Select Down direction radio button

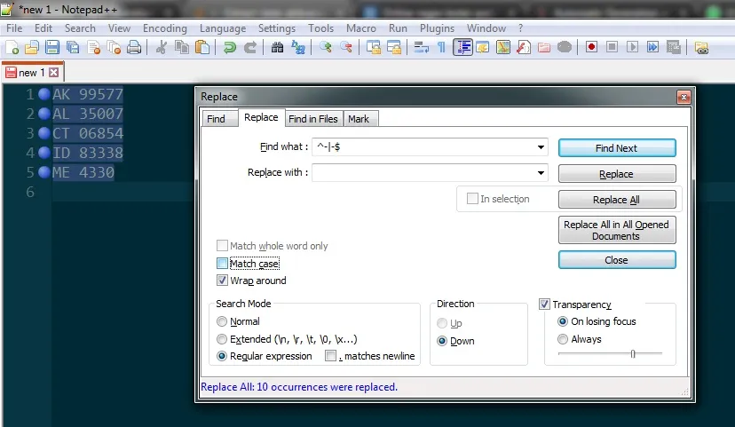tap(441, 341)
